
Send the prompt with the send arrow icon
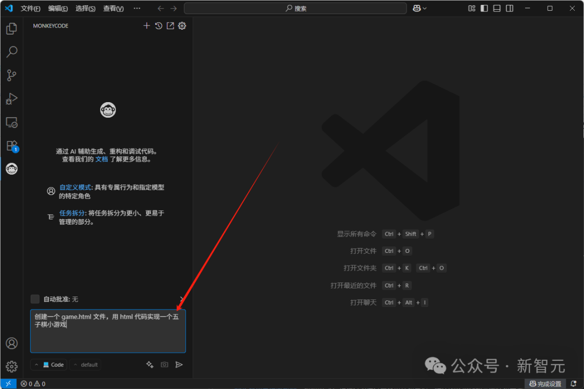click(179, 365)
